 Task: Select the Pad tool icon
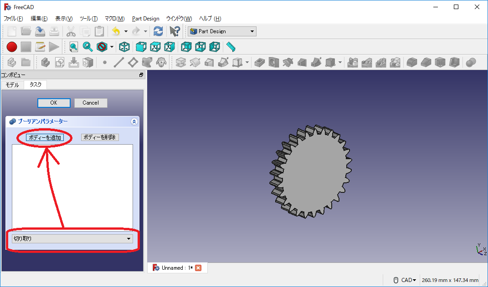(x=181, y=62)
